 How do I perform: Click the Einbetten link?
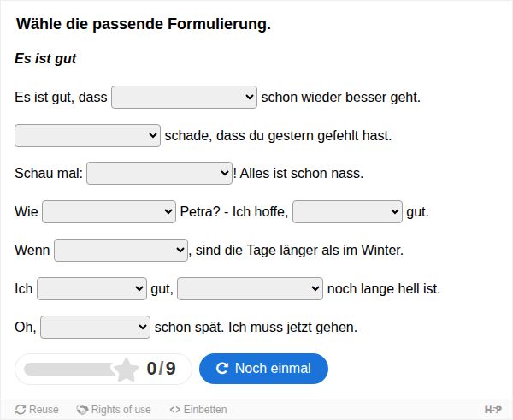198,410
